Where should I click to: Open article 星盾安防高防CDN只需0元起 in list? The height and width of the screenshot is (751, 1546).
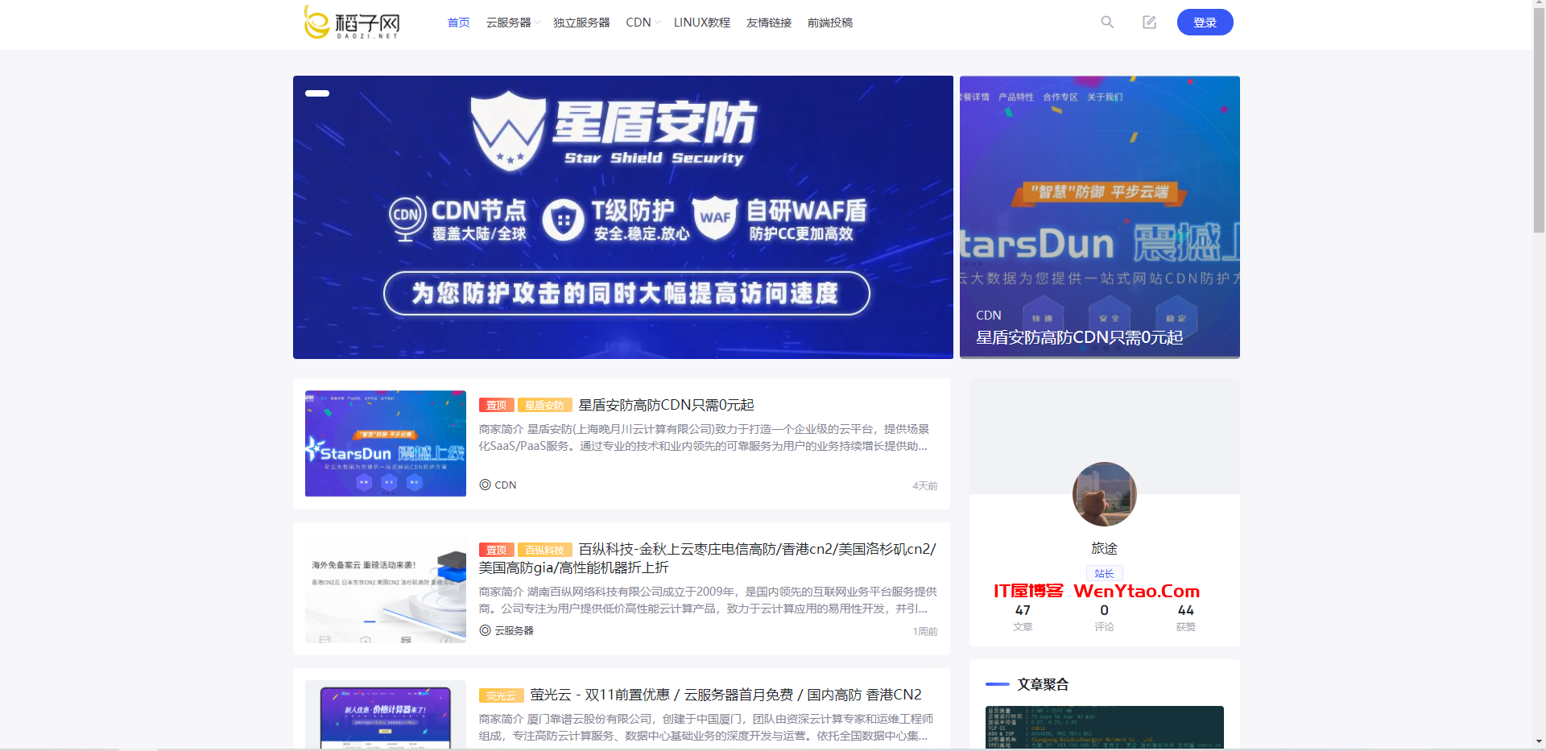tap(666, 405)
